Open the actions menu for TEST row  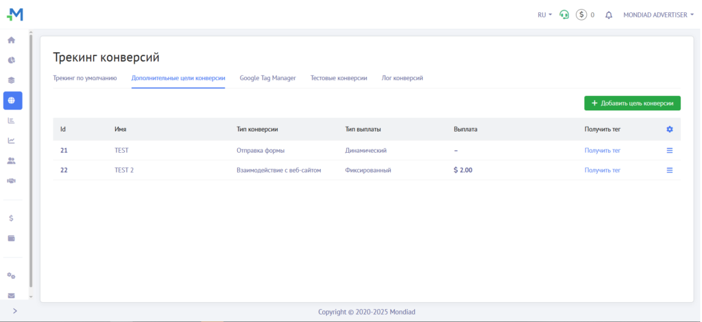(x=670, y=150)
